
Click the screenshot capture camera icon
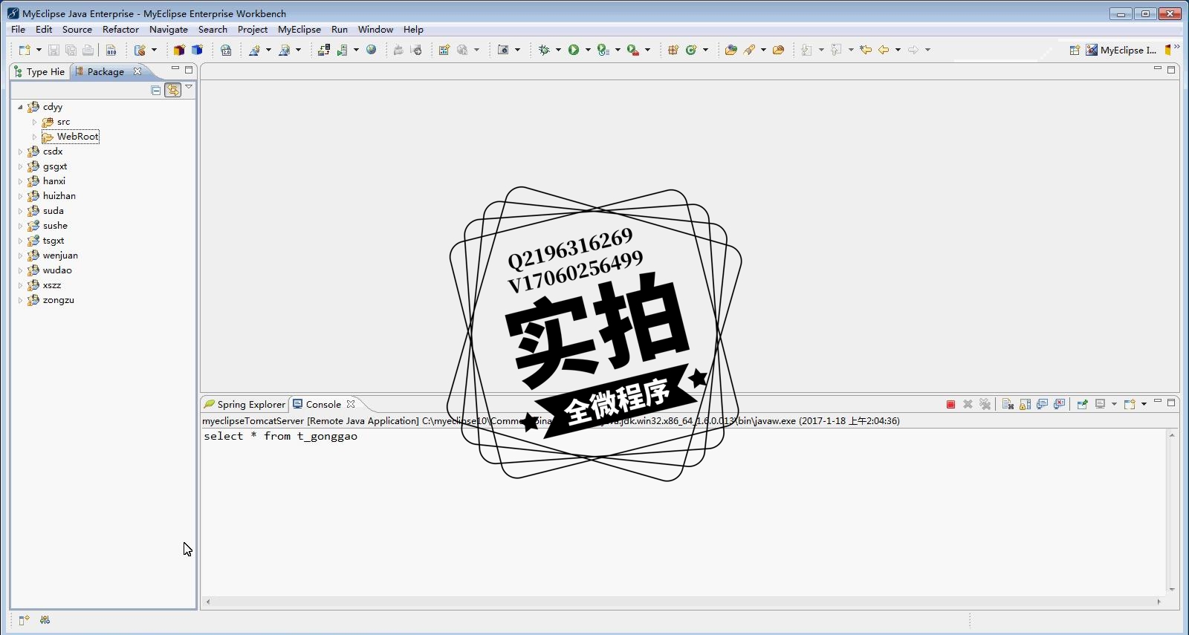(x=503, y=50)
